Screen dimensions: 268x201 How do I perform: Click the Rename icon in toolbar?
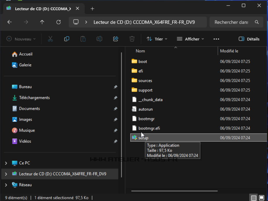tap(99, 39)
